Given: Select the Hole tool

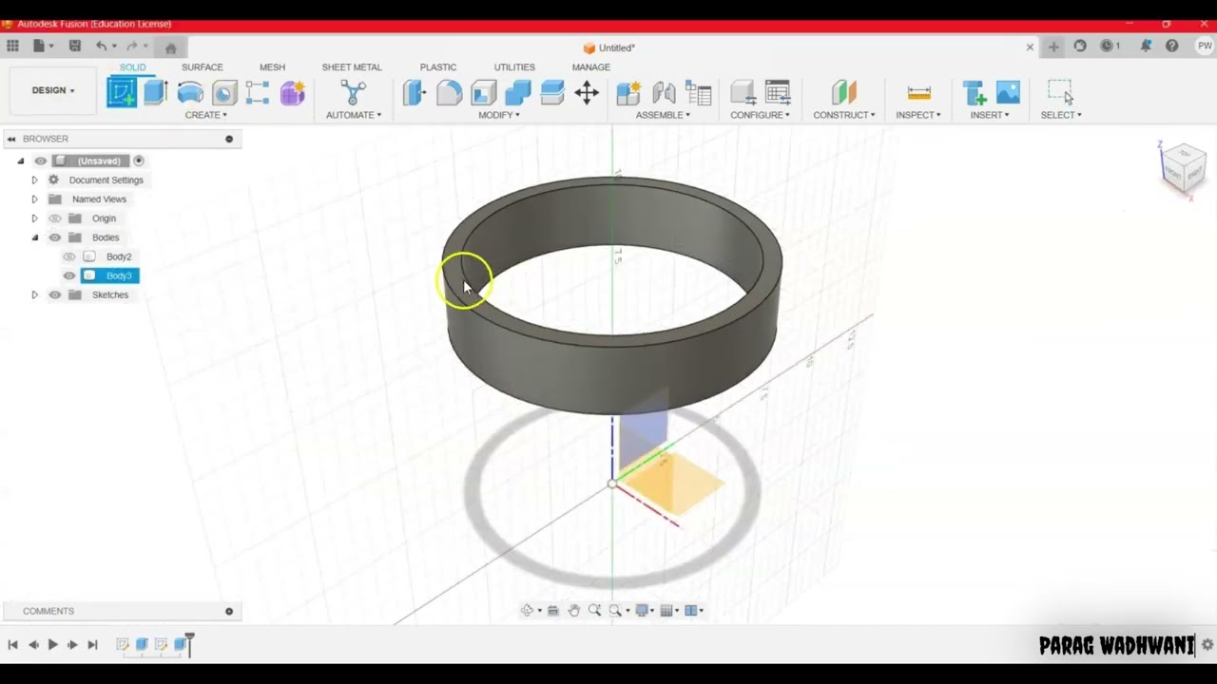Looking at the screenshot, I should click(224, 92).
